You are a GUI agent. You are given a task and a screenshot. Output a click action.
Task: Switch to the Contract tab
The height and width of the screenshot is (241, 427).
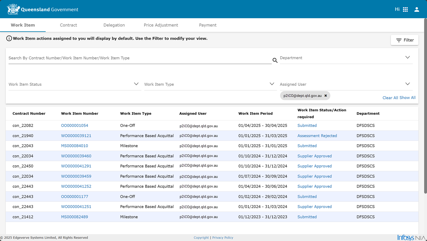click(68, 25)
